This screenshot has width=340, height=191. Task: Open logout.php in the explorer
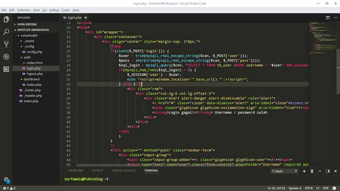(36, 74)
